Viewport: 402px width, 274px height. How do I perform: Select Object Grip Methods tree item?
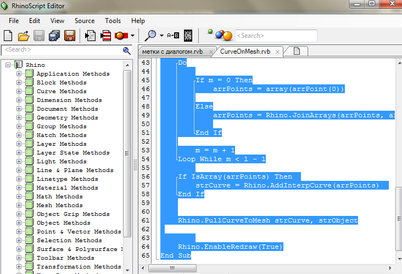click(73, 214)
